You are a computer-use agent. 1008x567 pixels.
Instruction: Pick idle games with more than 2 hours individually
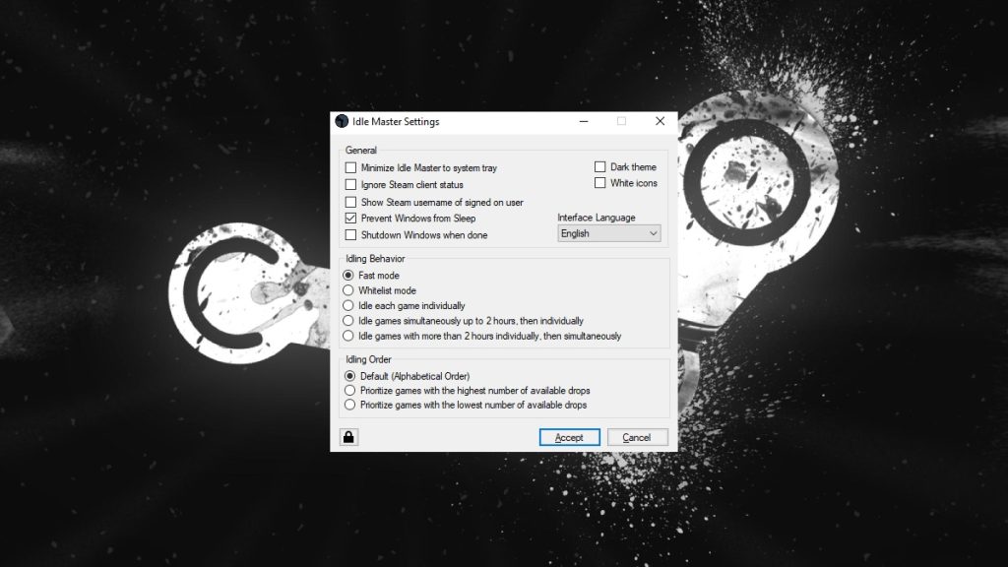click(350, 335)
